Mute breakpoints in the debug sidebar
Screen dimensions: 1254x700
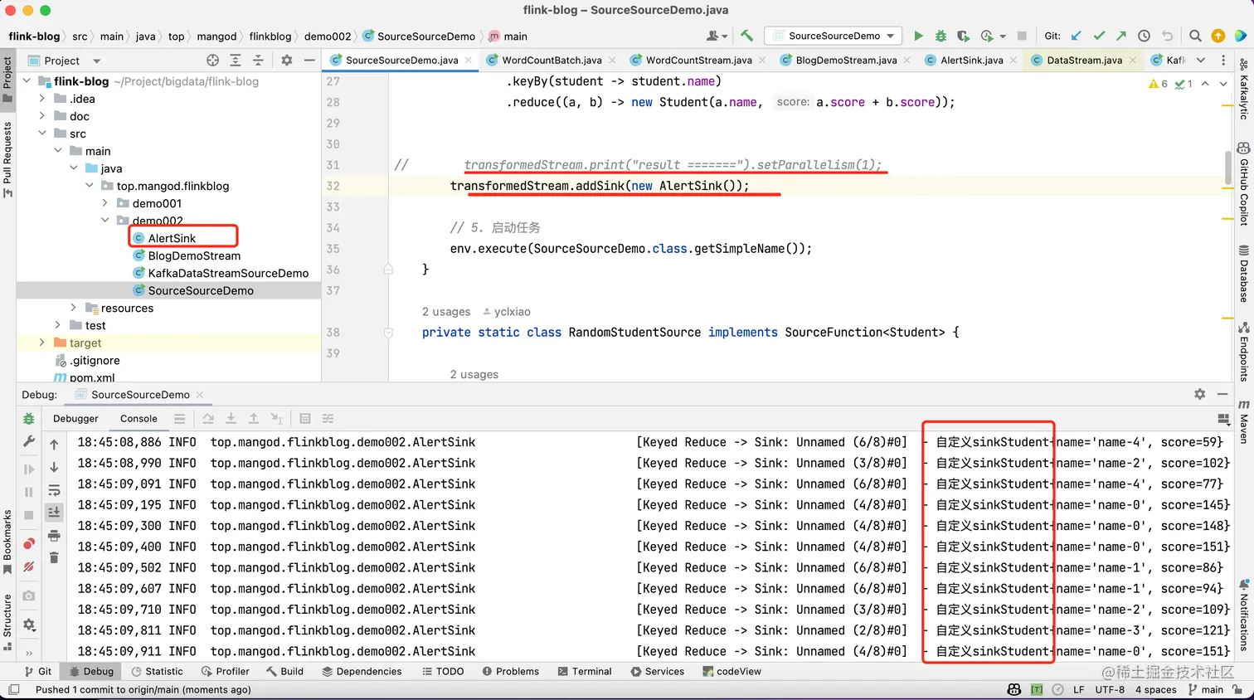(29, 567)
